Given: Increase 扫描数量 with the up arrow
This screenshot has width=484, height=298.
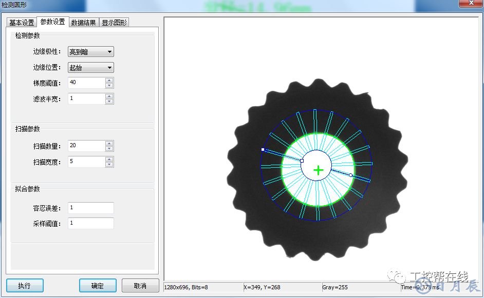Looking at the screenshot, I should click(109, 143).
